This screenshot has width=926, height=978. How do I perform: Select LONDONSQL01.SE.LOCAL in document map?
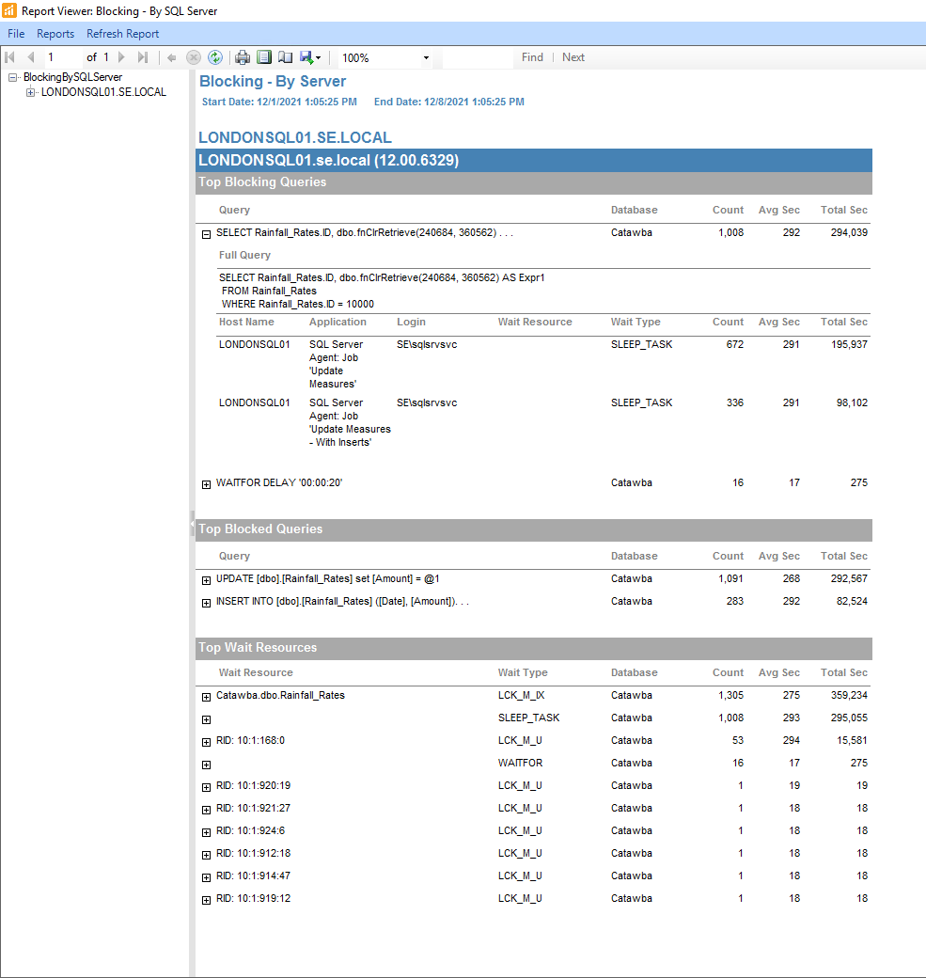pyautogui.click(x=103, y=92)
